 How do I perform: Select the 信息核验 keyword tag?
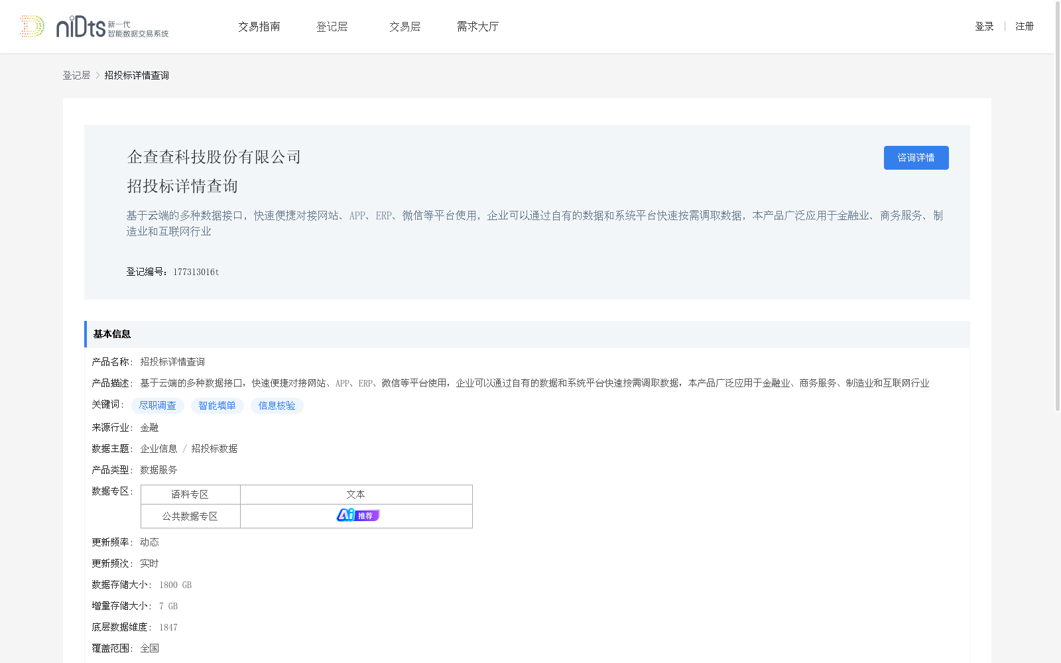click(277, 406)
